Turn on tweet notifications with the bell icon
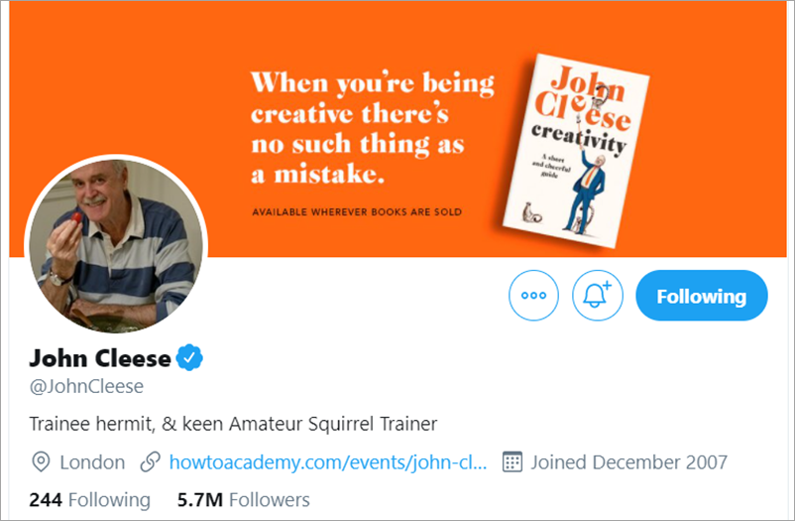 pyautogui.click(x=598, y=296)
